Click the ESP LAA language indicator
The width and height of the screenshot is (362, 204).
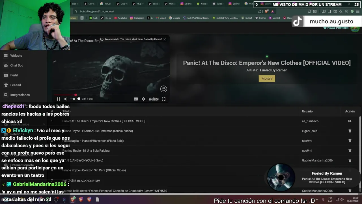[x=330, y=199]
